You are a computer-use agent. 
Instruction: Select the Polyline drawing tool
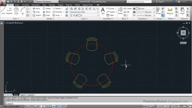pyautogui.click(x=9, y=11)
